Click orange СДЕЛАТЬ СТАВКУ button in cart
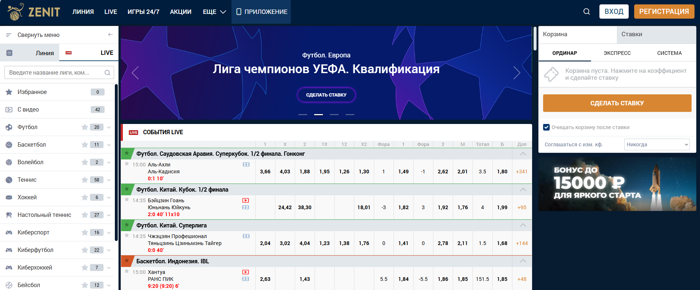 [617, 103]
